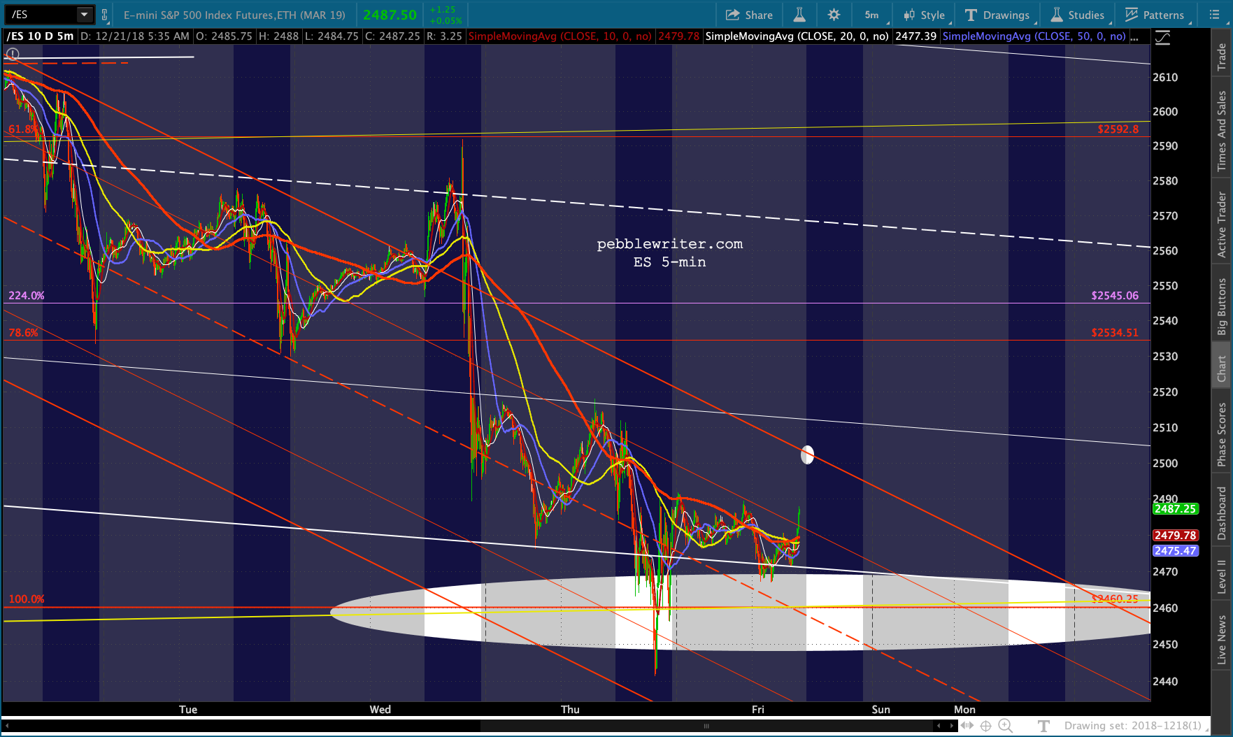Click the SimpleMovingAvg (CLOSE, 10, 0, no) label
Image resolution: width=1233 pixels, height=737 pixels.
tap(560, 36)
